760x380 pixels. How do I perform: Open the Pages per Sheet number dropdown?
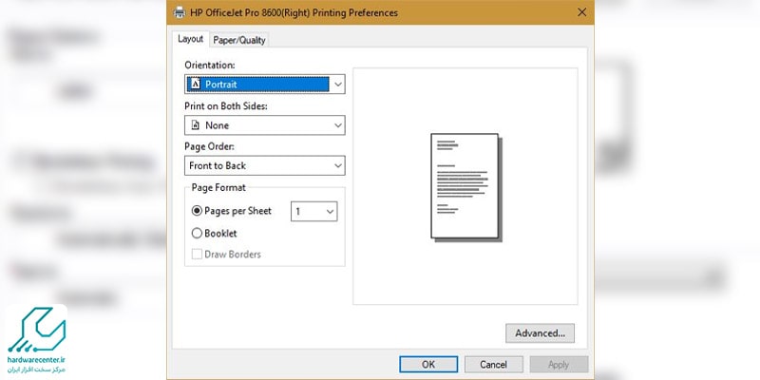point(314,211)
